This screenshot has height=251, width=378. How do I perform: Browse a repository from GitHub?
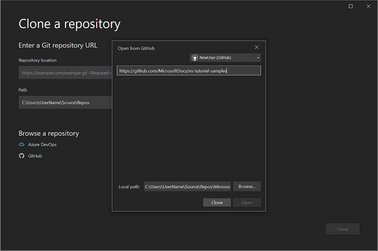tap(35, 156)
